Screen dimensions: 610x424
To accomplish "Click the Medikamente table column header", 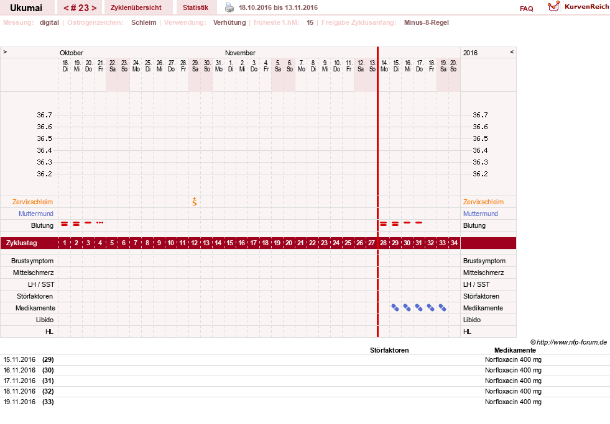I will tap(515, 350).
